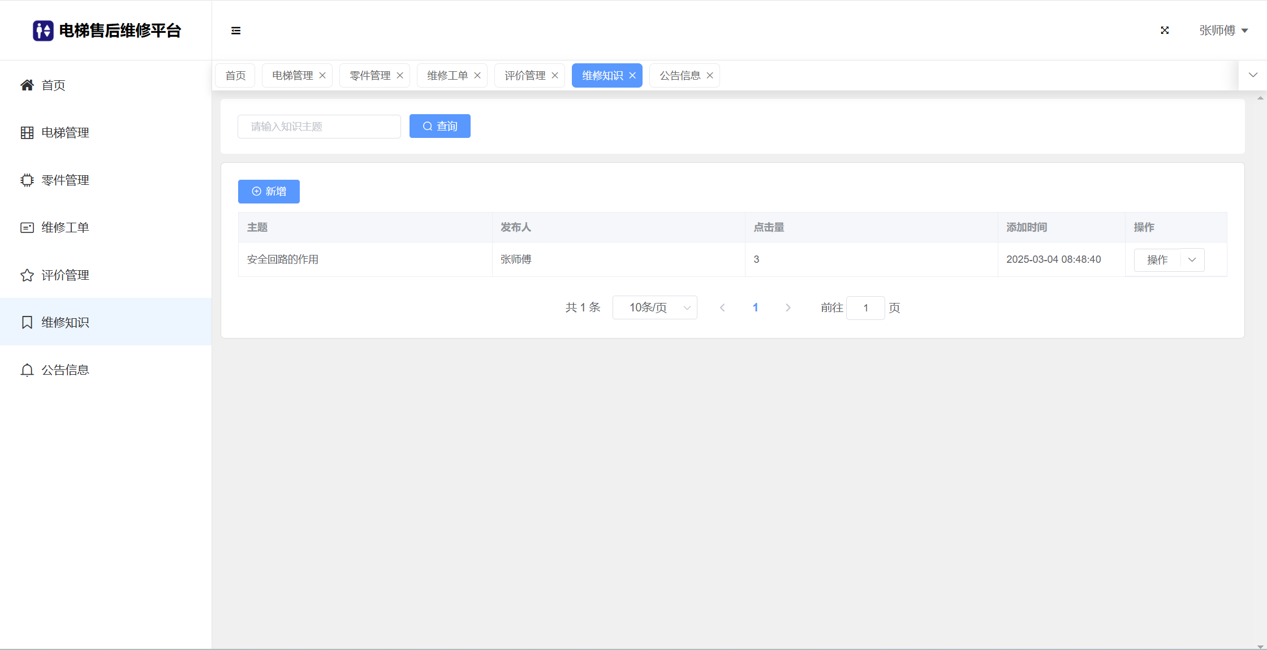Switch to the 首页 tab
Screen dimensions: 1267x650
[x=235, y=76]
